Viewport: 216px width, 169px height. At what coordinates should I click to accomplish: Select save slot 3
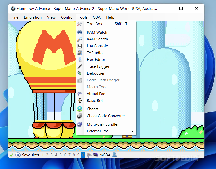52,155
